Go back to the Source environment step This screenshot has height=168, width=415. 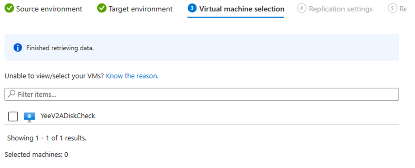(49, 8)
